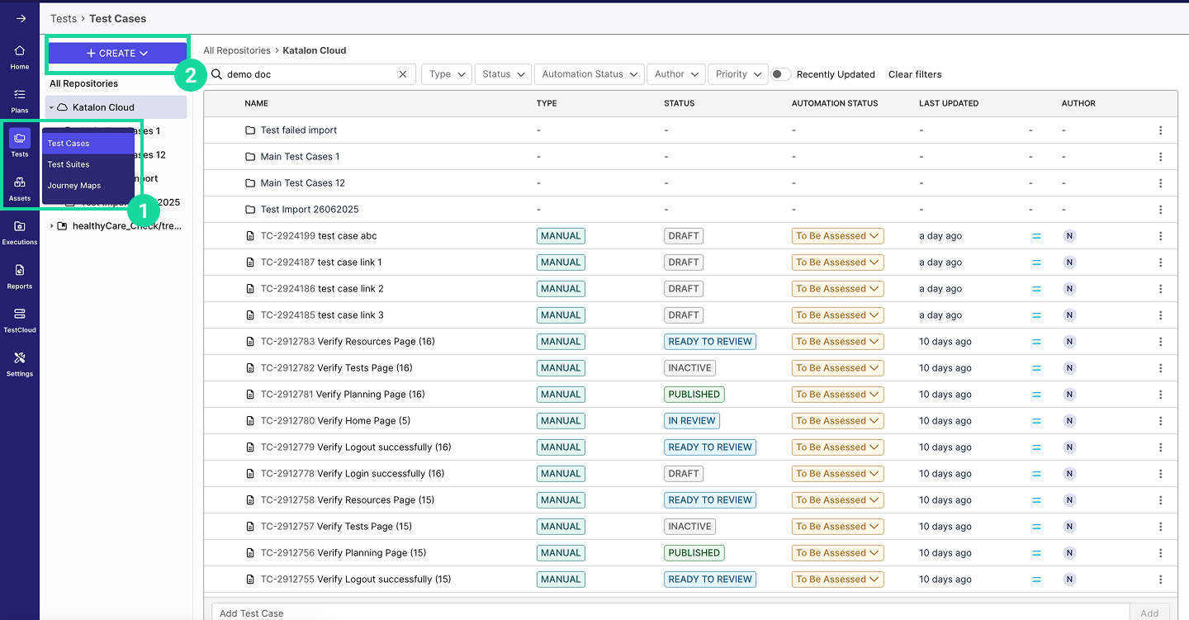
Task: Select Test Suites in the Tests flyout menu
Action: (x=88, y=164)
